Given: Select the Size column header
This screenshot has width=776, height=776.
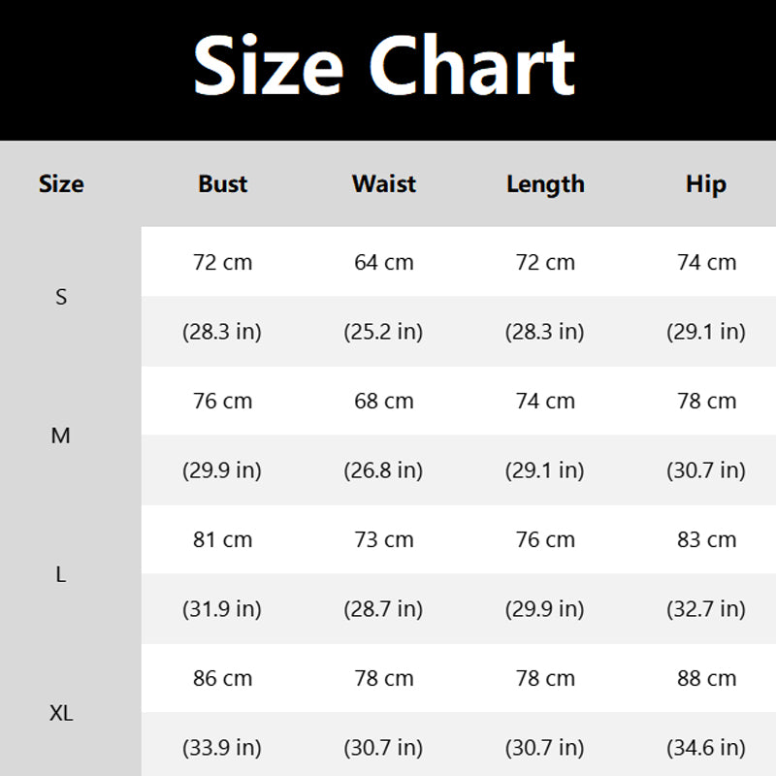Looking at the screenshot, I should point(61,184).
